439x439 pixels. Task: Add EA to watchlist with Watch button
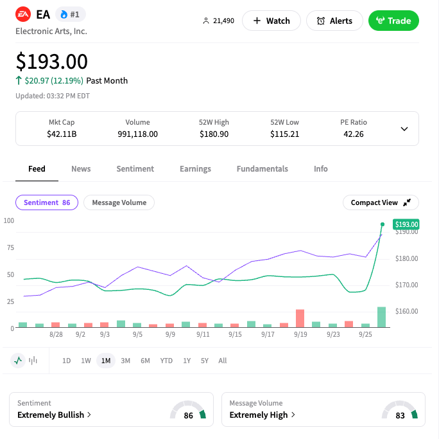pos(271,21)
